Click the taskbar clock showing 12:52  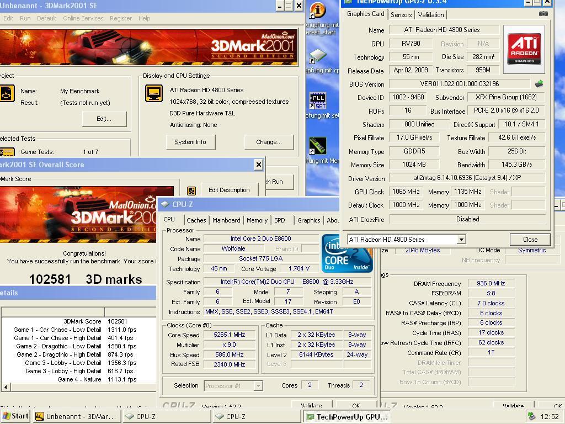(x=549, y=416)
